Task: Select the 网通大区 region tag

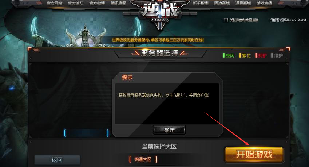Action: (x=143, y=159)
